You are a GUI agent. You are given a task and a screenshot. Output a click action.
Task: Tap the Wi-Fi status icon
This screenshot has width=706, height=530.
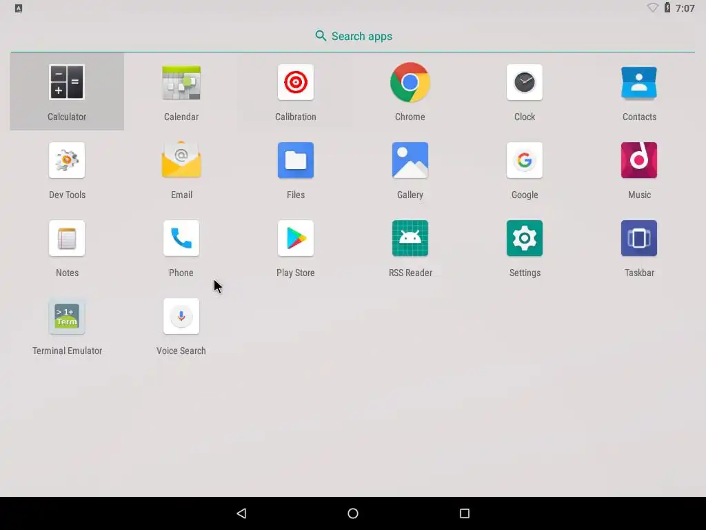[x=652, y=8]
